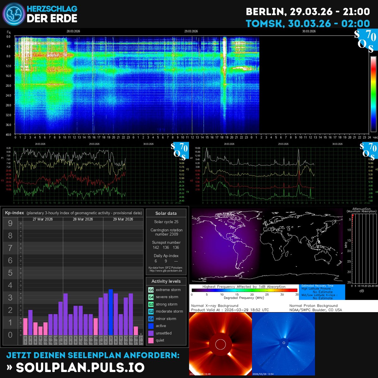Click the SOS 70 logo on the spectrogram
The width and height of the screenshot is (378, 378).
(366, 41)
